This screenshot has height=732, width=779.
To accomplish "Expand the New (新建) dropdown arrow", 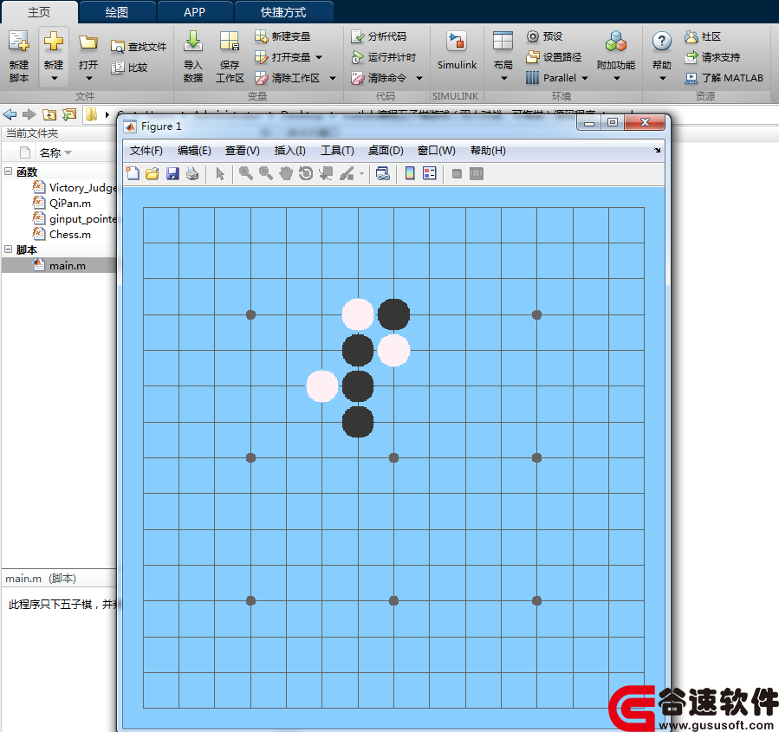I will (54, 79).
